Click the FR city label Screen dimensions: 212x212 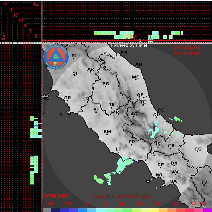click(132, 142)
